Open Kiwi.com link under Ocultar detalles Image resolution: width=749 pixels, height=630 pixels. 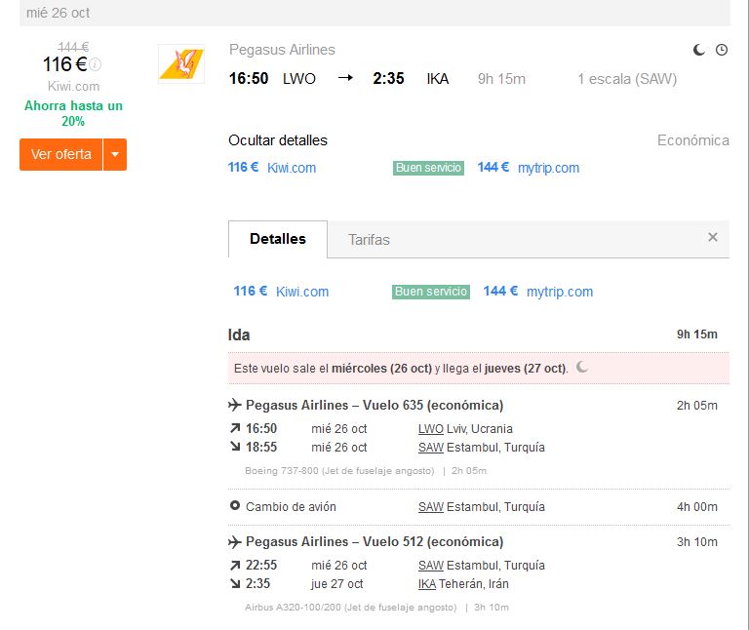tap(292, 168)
